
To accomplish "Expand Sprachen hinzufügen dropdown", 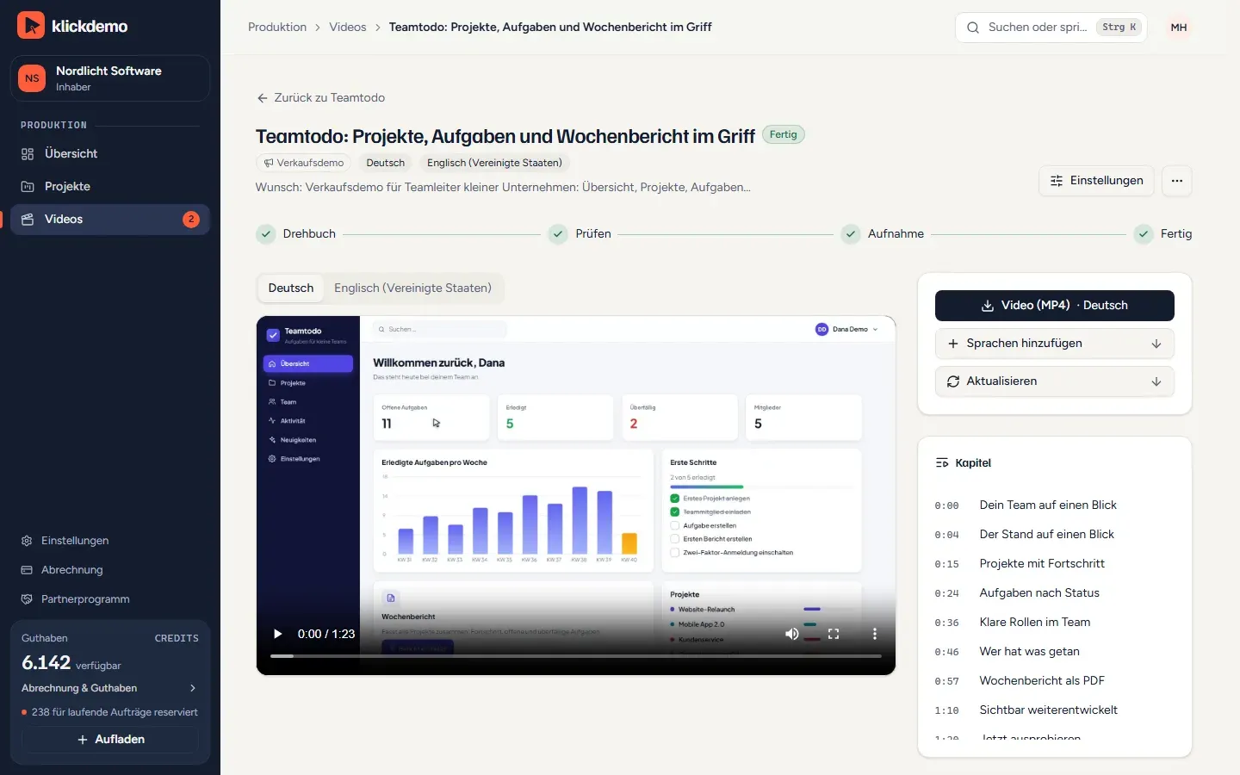I will coord(1055,344).
